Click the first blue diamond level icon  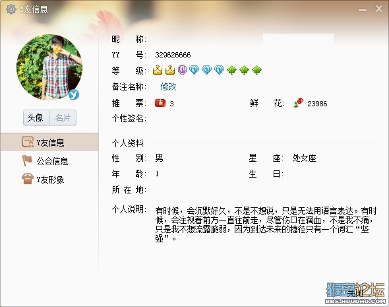194,70
